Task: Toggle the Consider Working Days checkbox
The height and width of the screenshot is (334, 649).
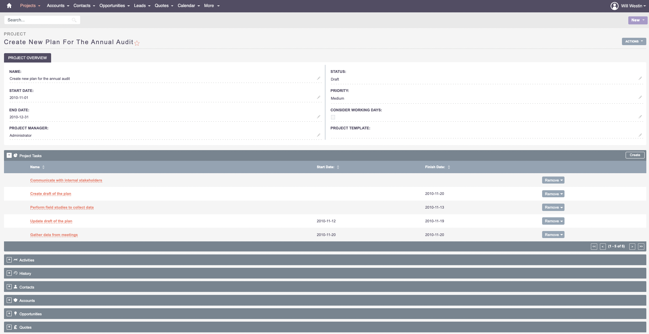Action: [333, 117]
